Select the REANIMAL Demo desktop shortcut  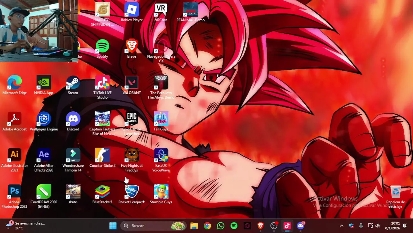[x=190, y=13]
